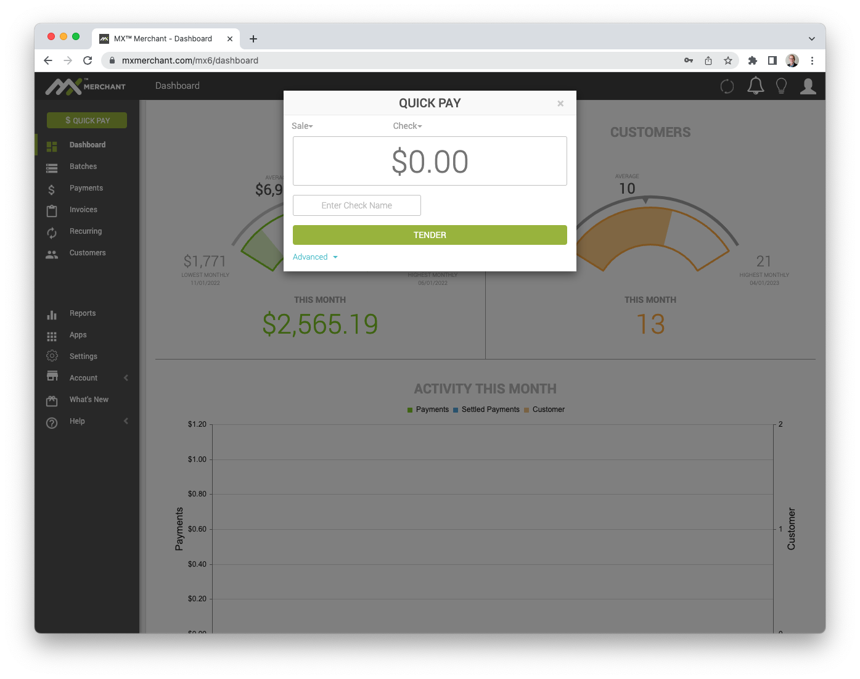
Task: Open Customers using the people icon
Action: (x=52, y=253)
